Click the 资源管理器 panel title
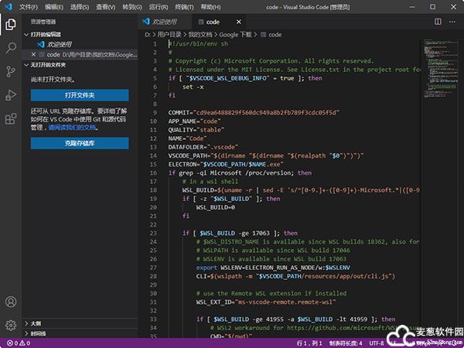This screenshot has width=464, height=348. (x=43, y=22)
